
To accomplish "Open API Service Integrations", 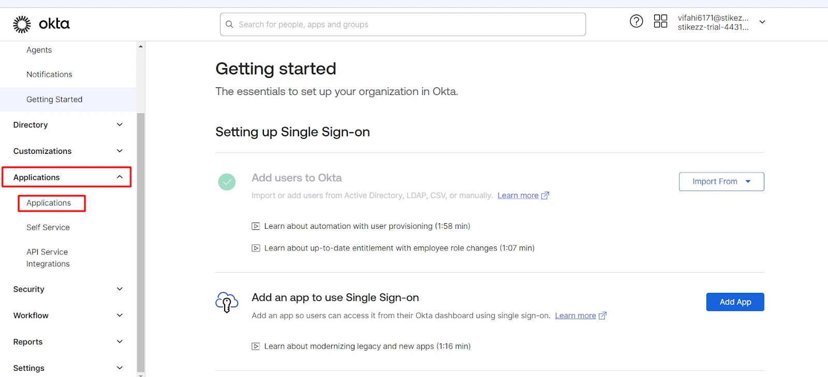I will click(48, 258).
